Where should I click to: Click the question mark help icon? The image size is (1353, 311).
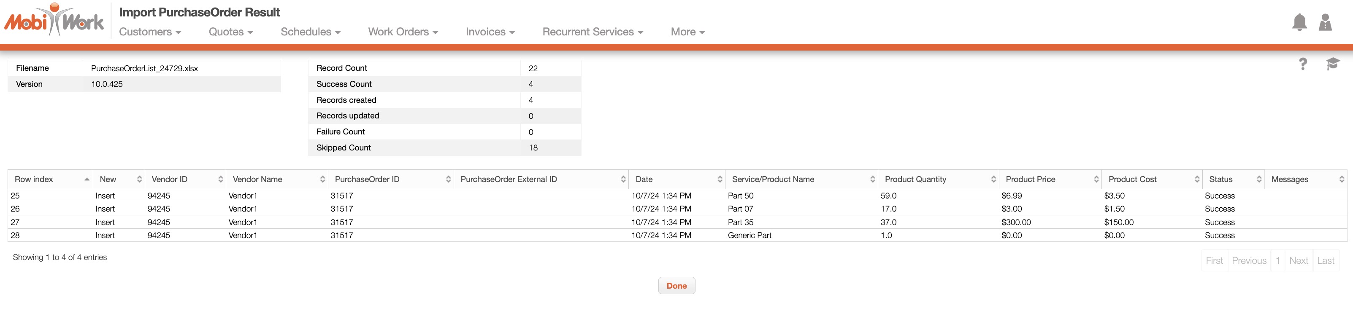tap(1303, 64)
